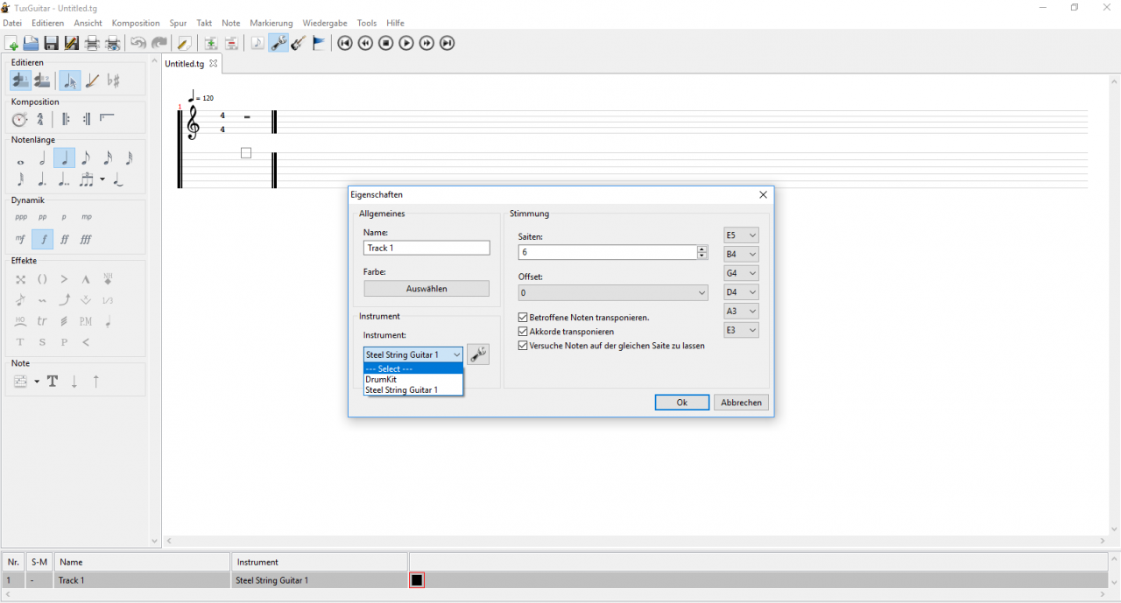The image size is (1121, 603).
Task: Toggle Betroffene Noten transponieren checkbox
Action: pos(523,318)
